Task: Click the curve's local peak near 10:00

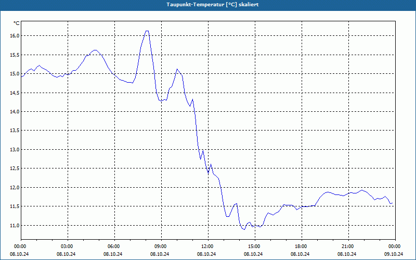Action: coord(177,69)
